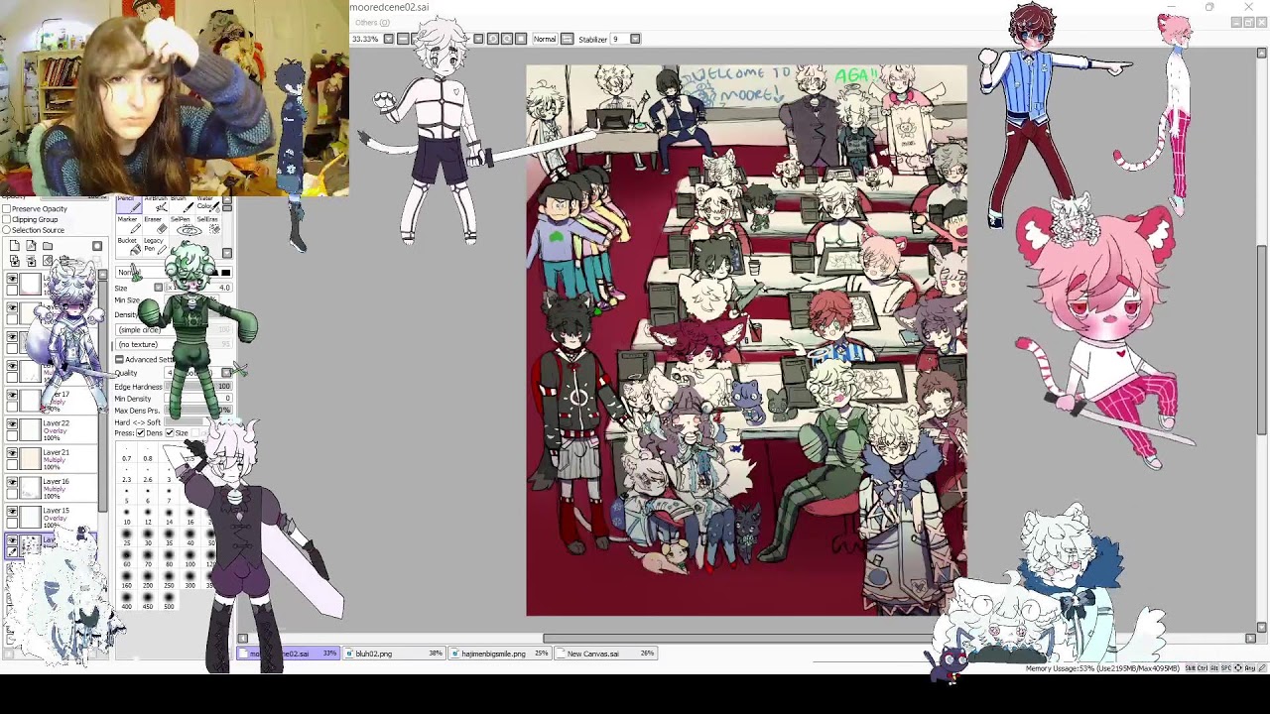Select the Pencil tool
This screenshot has height=714, width=1270.
129,203
